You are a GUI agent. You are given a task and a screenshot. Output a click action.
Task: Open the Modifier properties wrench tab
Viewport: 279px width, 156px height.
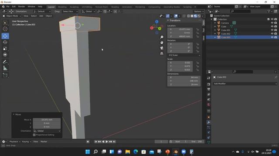point(209,122)
